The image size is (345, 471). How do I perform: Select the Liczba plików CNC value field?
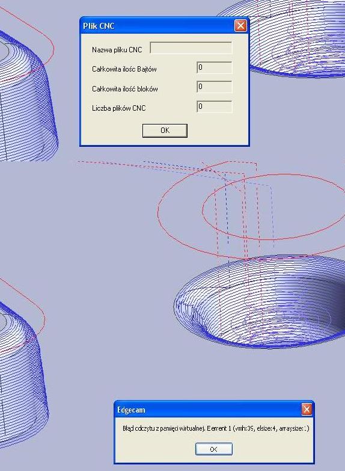pyautogui.click(x=215, y=106)
